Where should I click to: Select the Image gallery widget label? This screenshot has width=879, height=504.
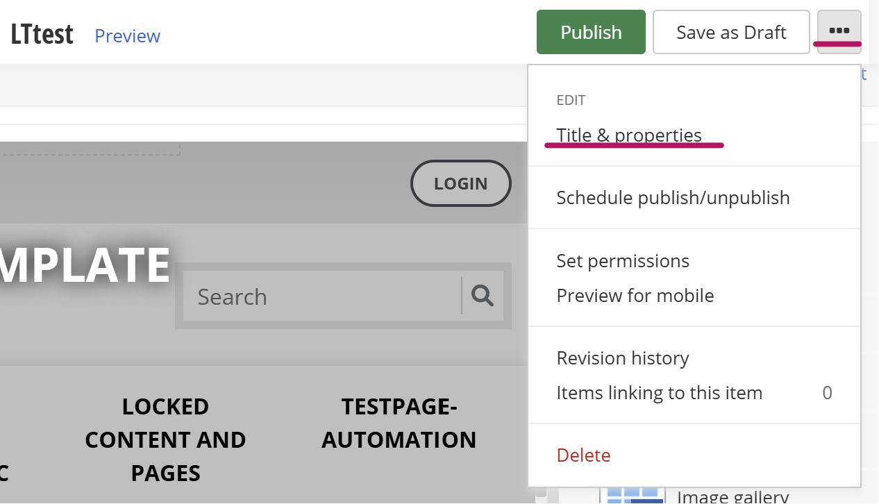click(732, 496)
